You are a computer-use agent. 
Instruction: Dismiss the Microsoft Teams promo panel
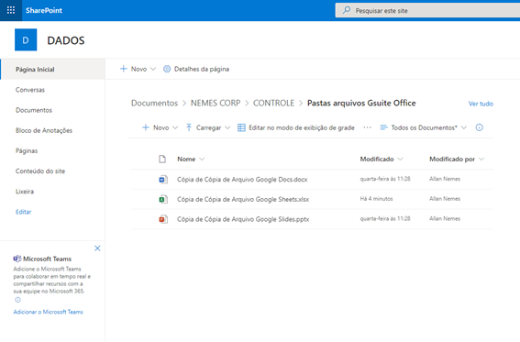[97, 248]
